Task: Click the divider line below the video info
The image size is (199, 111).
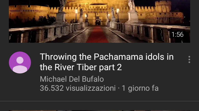Action: [99, 101]
